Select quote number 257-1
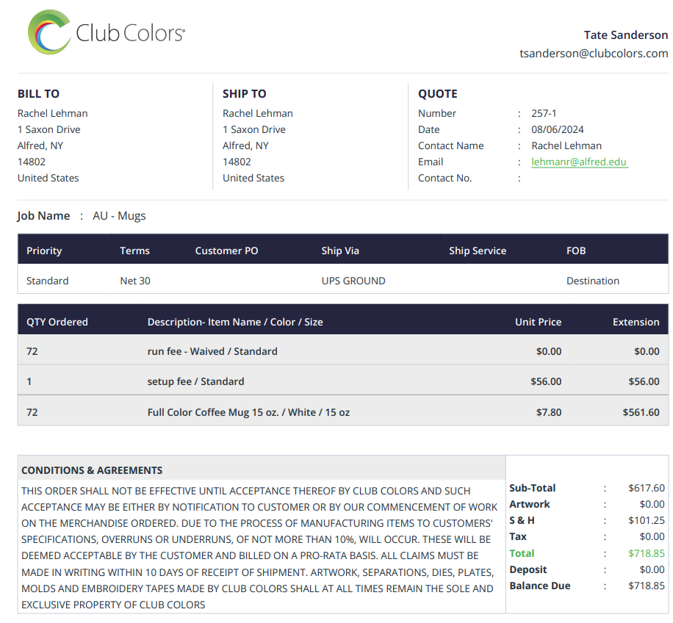This screenshot has height=623, width=673. pyautogui.click(x=544, y=113)
